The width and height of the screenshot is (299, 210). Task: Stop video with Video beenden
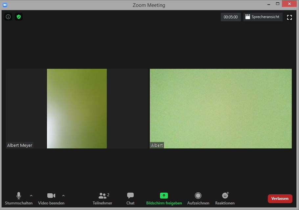click(51, 199)
